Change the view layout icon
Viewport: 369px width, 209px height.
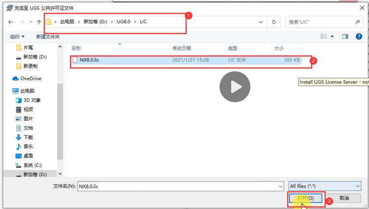(x=324, y=36)
